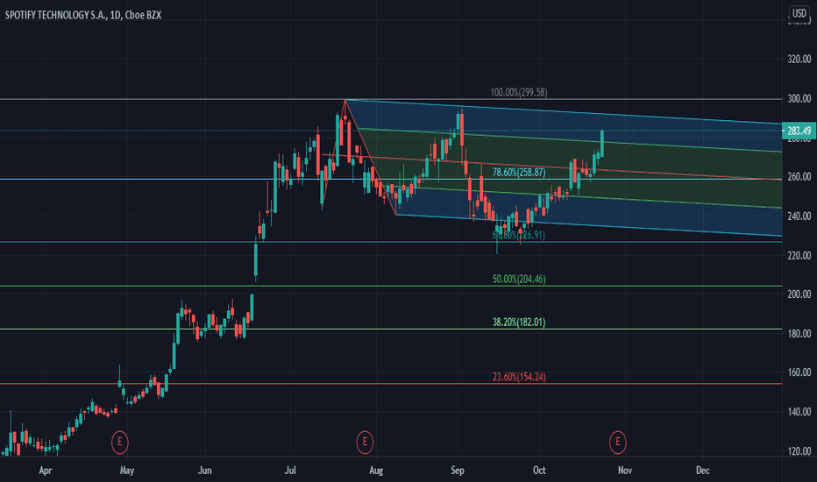The width and height of the screenshot is (817, 482).
Task: Click the earnings marker near August
Action: click(365, 442)
